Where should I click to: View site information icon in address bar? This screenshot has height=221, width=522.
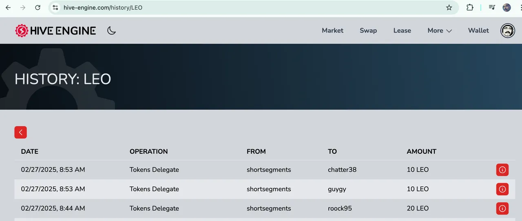point(55,7)
